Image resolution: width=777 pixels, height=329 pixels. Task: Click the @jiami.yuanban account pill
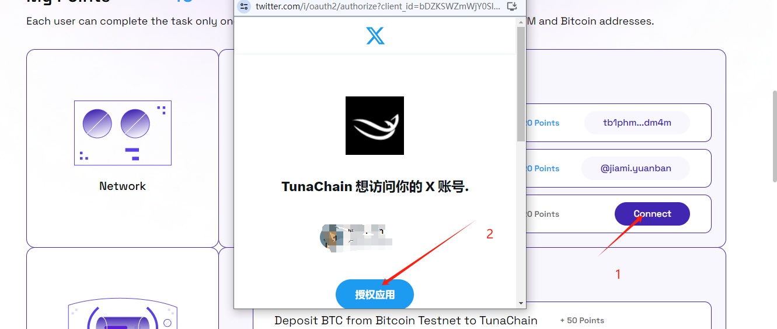636,168
